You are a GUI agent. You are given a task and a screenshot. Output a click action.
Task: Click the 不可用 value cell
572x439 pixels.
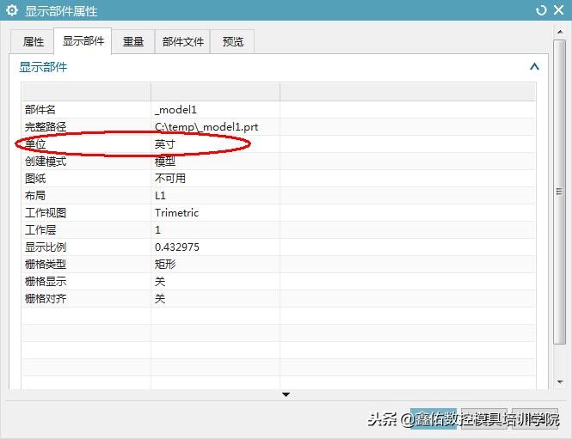tap(170, 179)
